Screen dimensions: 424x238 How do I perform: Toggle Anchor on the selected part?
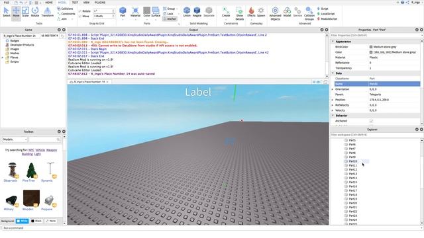point(170,19)
